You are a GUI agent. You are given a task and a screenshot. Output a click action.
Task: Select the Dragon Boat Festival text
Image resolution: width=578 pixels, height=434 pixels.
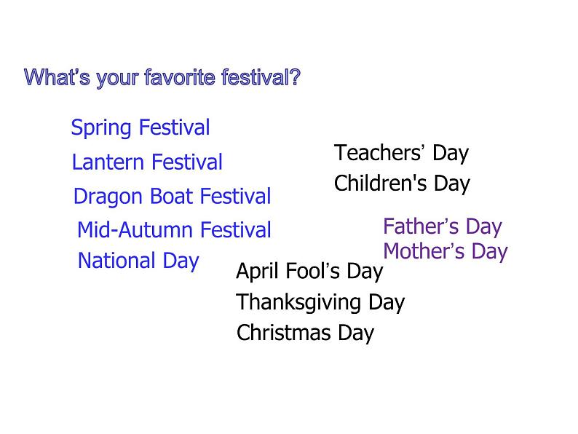(173, 197)
